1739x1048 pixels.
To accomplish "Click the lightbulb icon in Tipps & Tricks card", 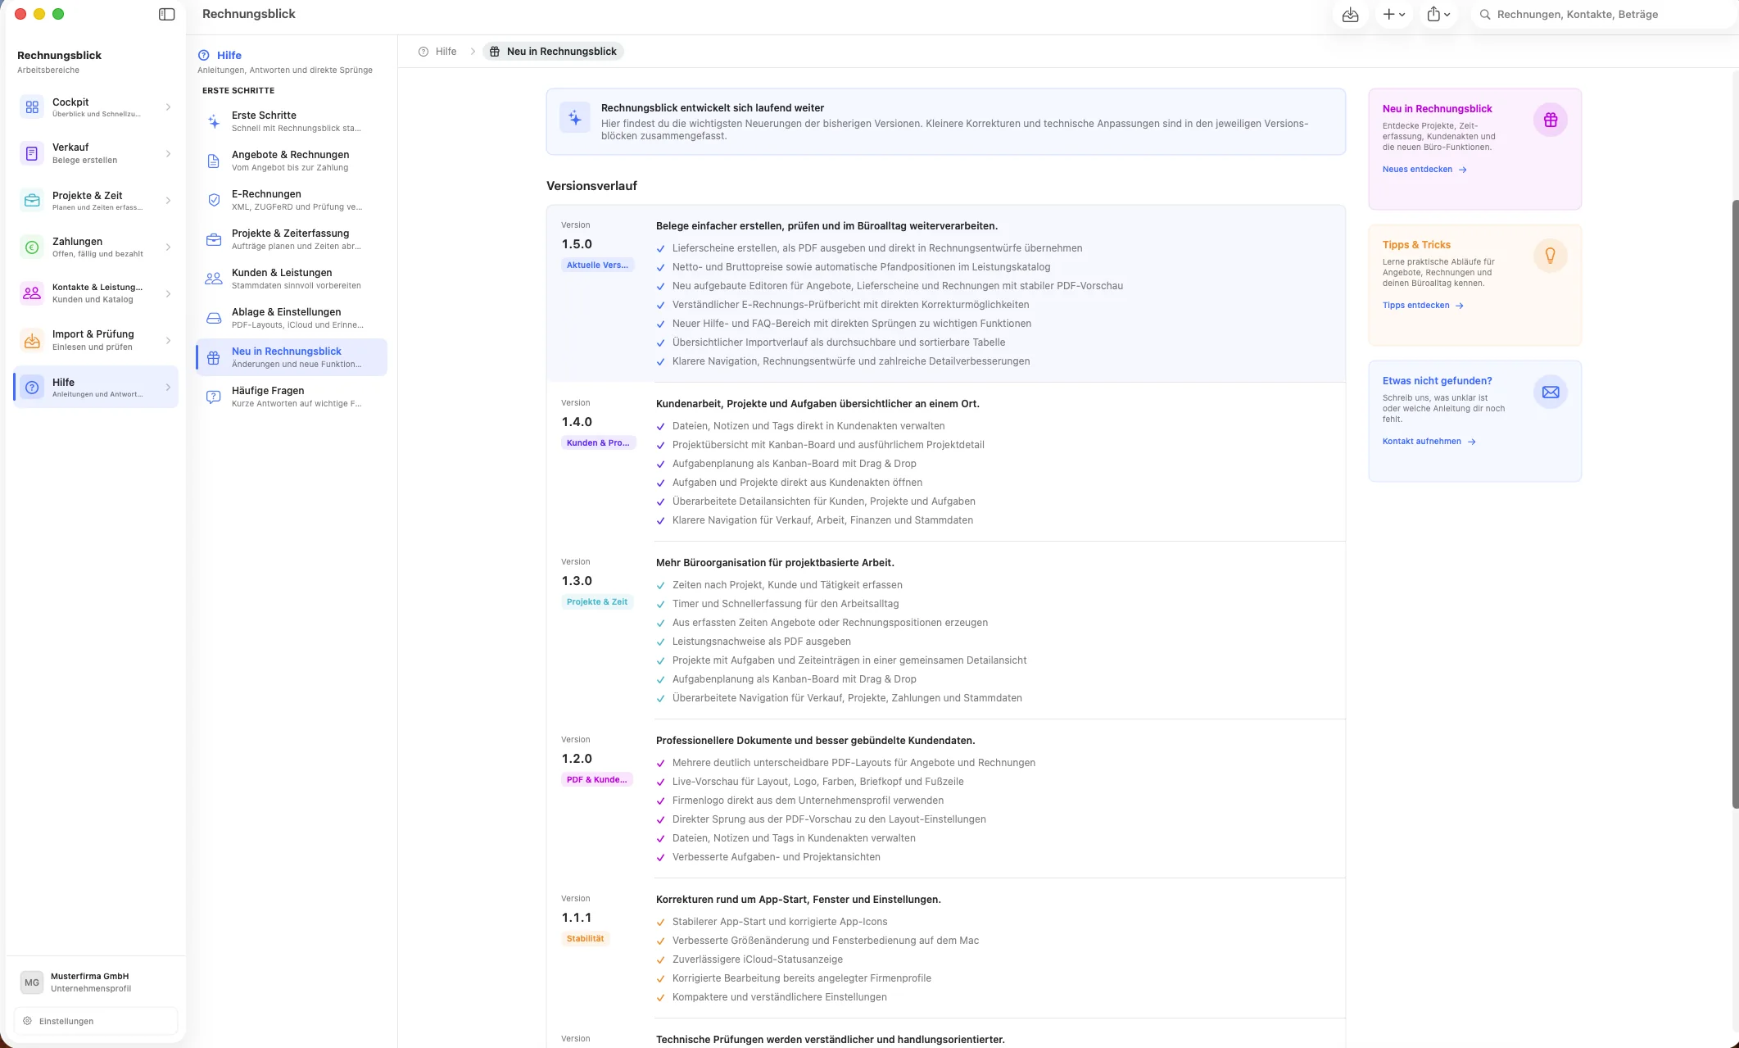I will pyautogui.click(x=1550, y=256).
